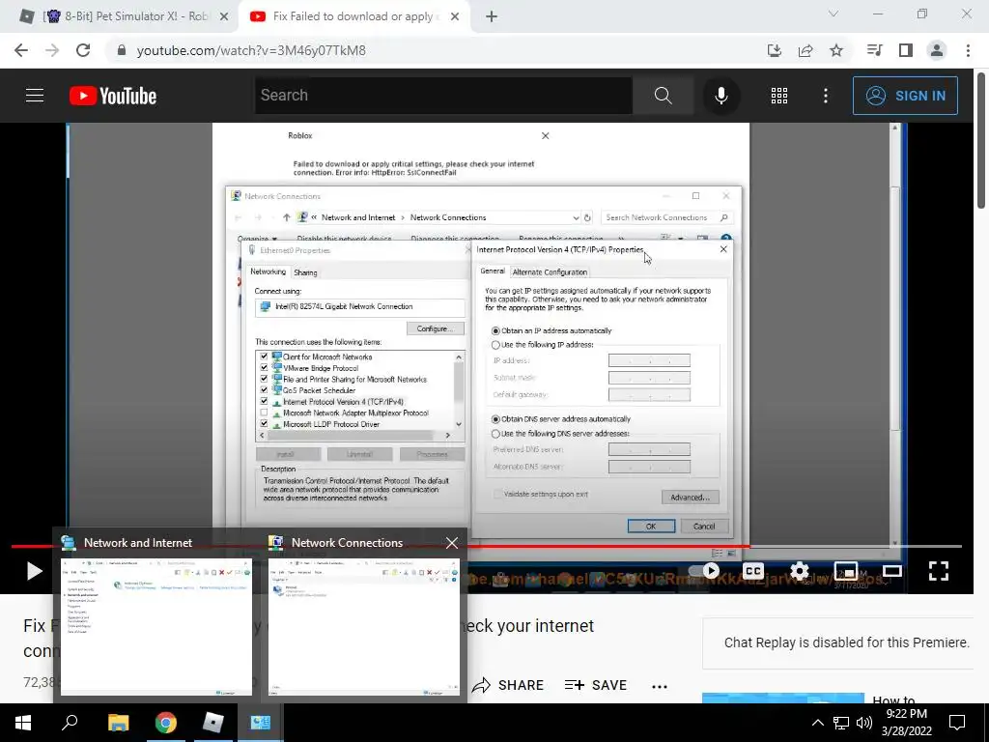989x742 pixels.
Task: Click SHARE under the video
Action: 508,685
